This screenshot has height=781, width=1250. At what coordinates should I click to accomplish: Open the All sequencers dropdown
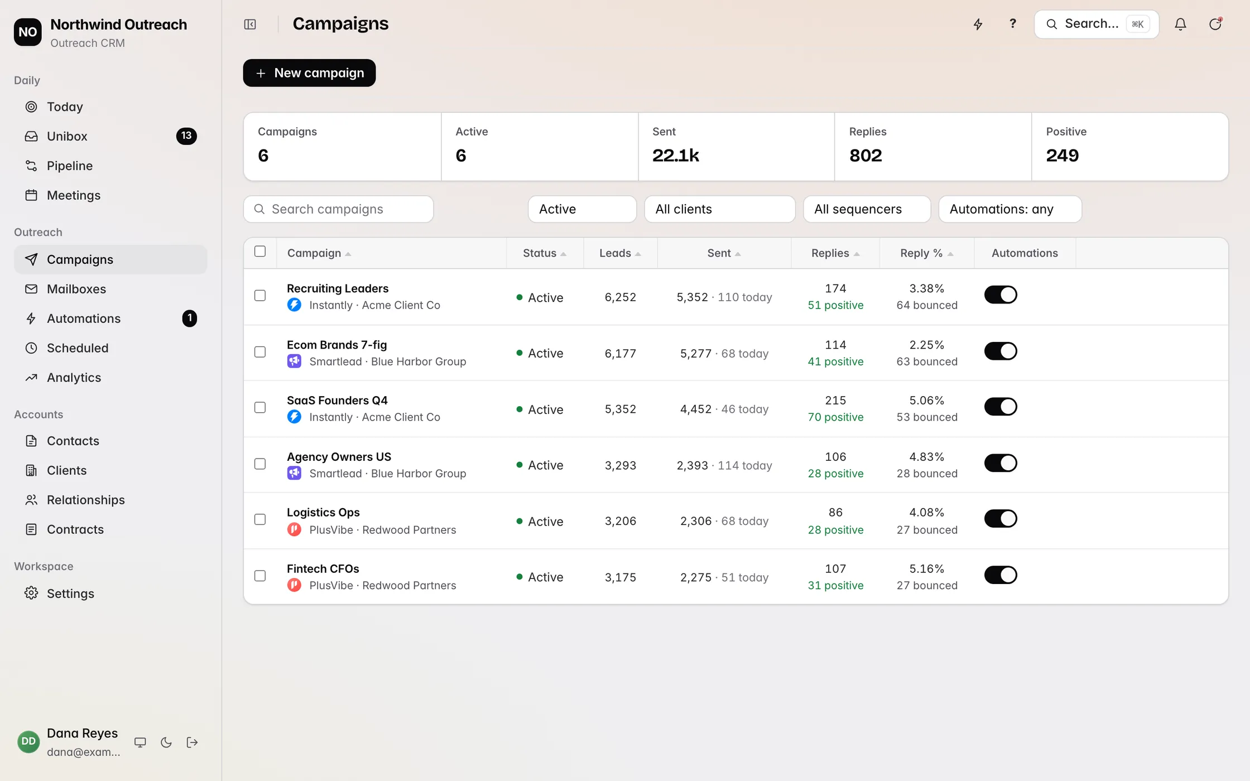tap(867, 209)
